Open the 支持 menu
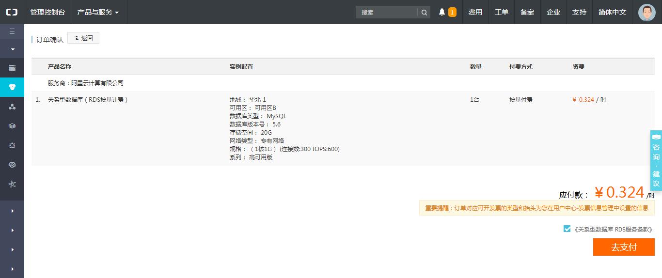 pyautogui.click(x=579, y=12)
